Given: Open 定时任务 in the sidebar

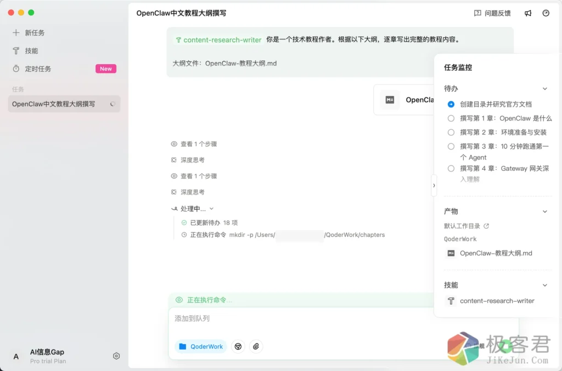Looking at the screenshot, I should click(38, 69).
